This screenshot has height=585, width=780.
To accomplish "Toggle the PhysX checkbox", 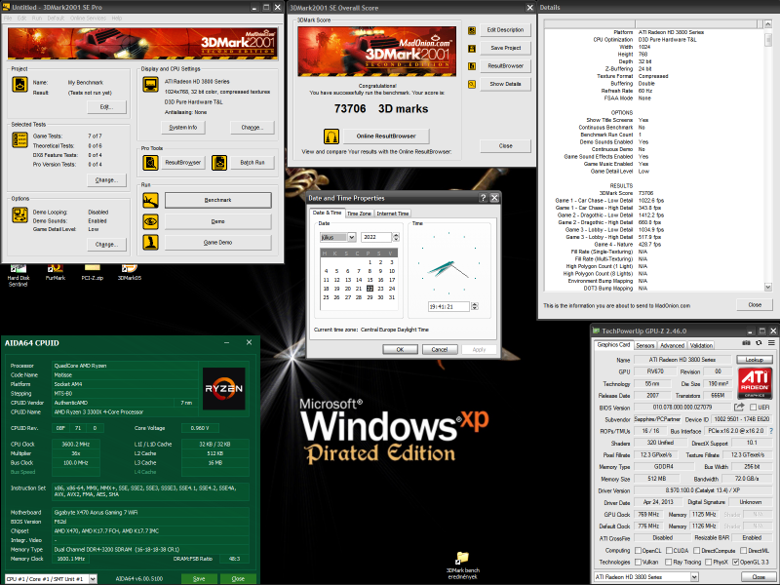I will coord(708,562).
